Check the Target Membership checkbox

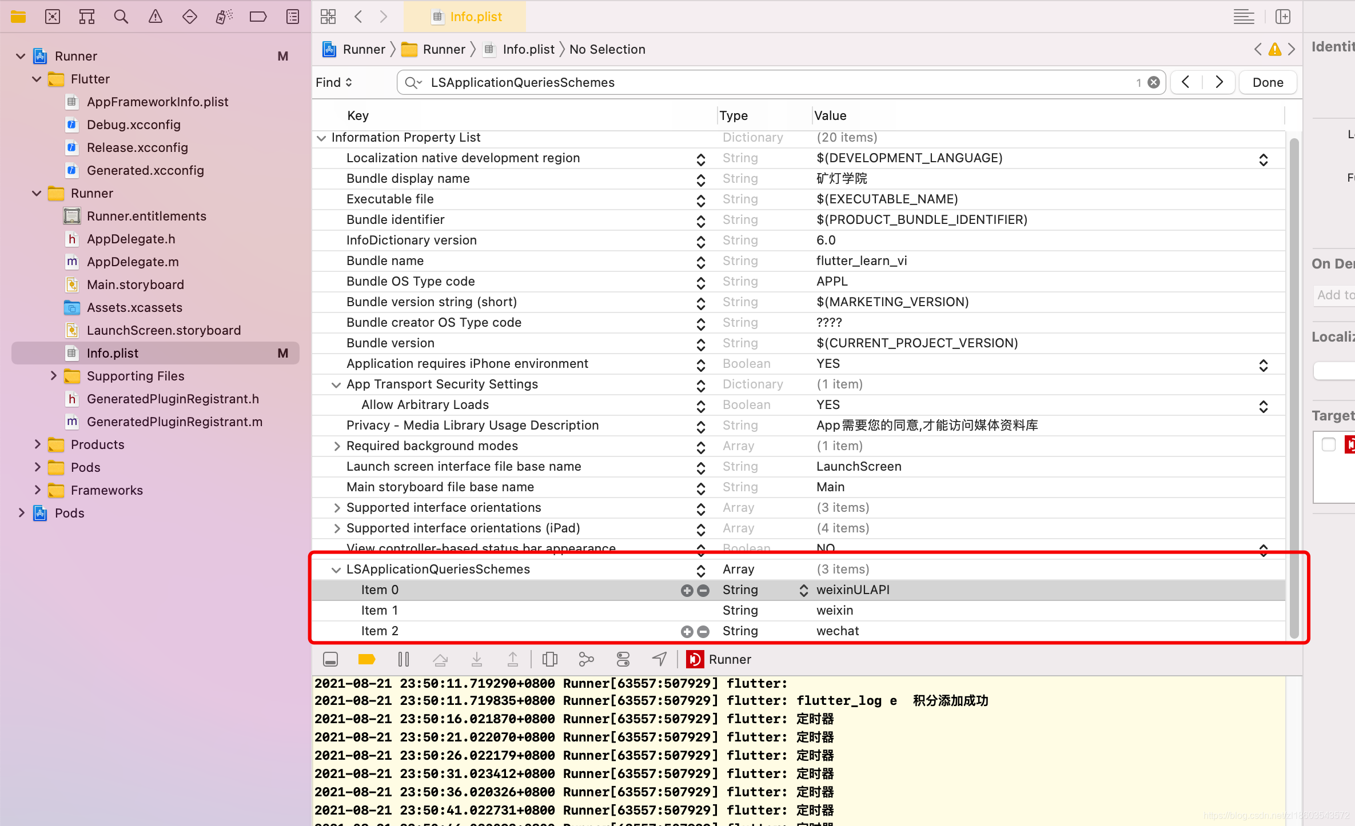pos(1328,444)
